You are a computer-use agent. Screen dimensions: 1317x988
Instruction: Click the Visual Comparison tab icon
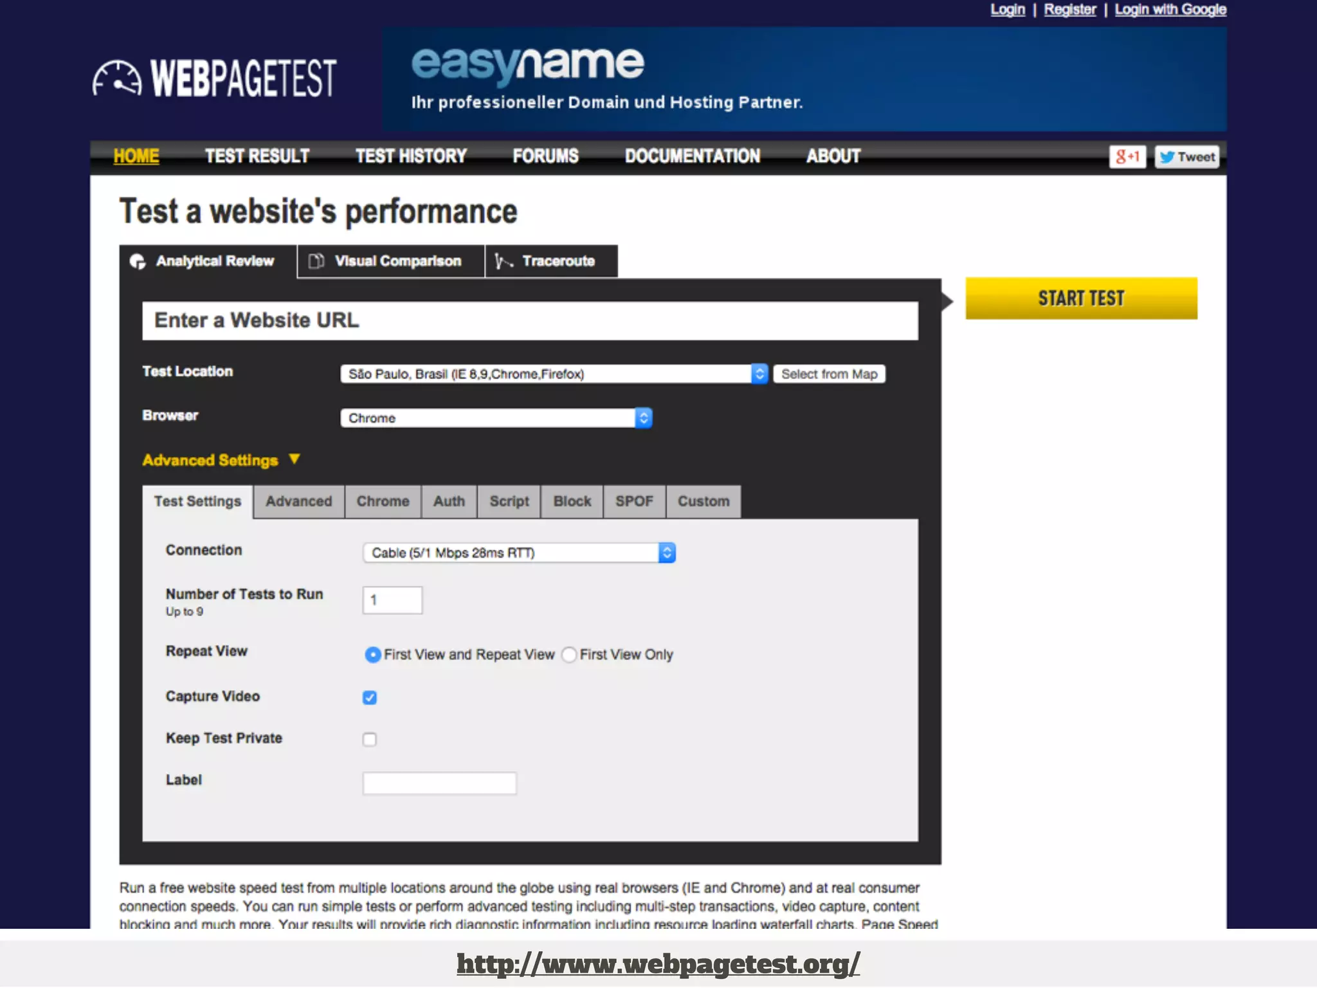pyautogui.click(x=316, y=261)
